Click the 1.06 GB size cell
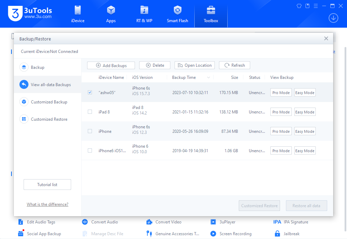Image resolution: width=347 pixels, height=239 pixels. coord(231,151)
